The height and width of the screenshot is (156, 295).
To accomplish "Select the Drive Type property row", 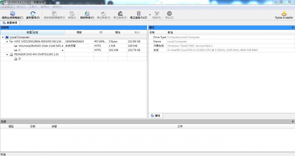I will click(x=222, y=37).
